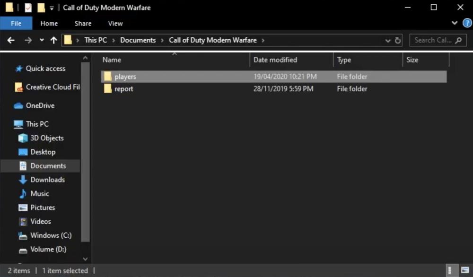Switch to large thumbnails view icon
Viewport: 473px width, 277px height.
pos(464,270)
